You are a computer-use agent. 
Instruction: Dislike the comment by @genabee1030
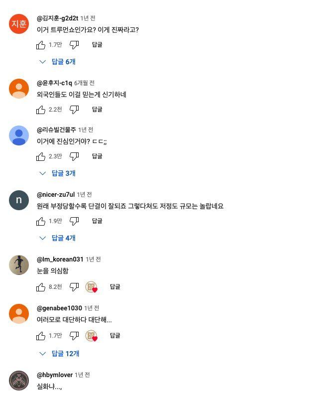coord(74,336)
